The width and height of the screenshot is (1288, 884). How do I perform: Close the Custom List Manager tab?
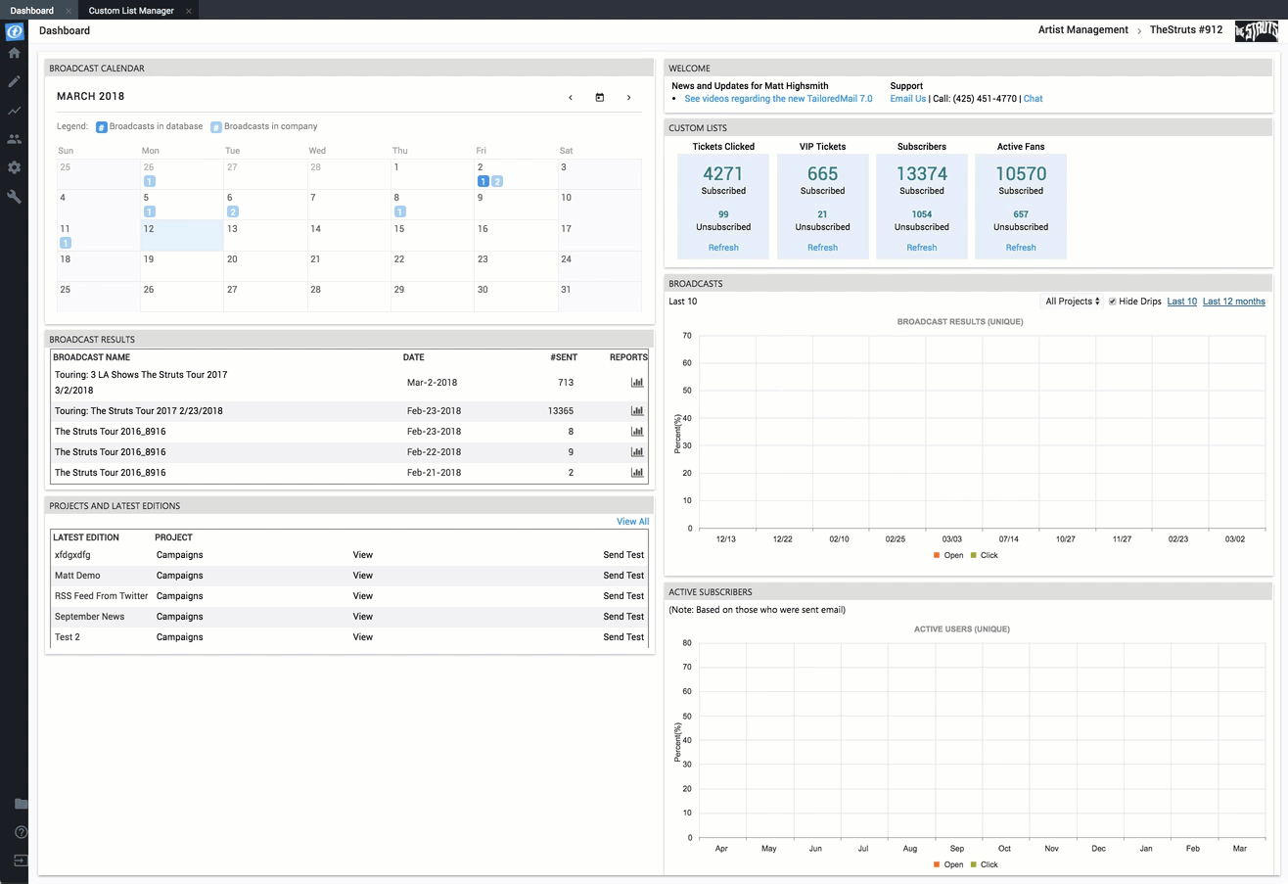click(188, 11)
